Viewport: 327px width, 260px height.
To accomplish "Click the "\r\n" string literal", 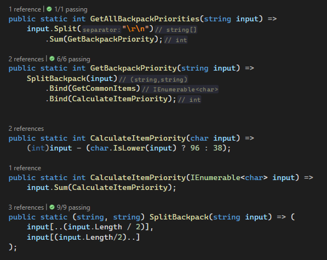I will [x=135, y=29].
